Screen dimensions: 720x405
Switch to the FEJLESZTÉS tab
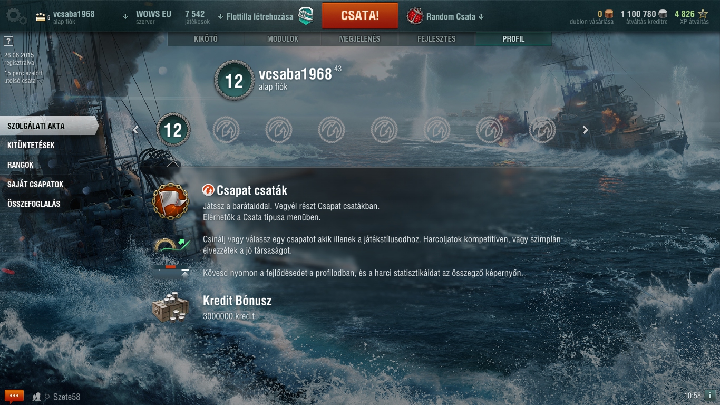pyautogui.click(x=436, y=39)
